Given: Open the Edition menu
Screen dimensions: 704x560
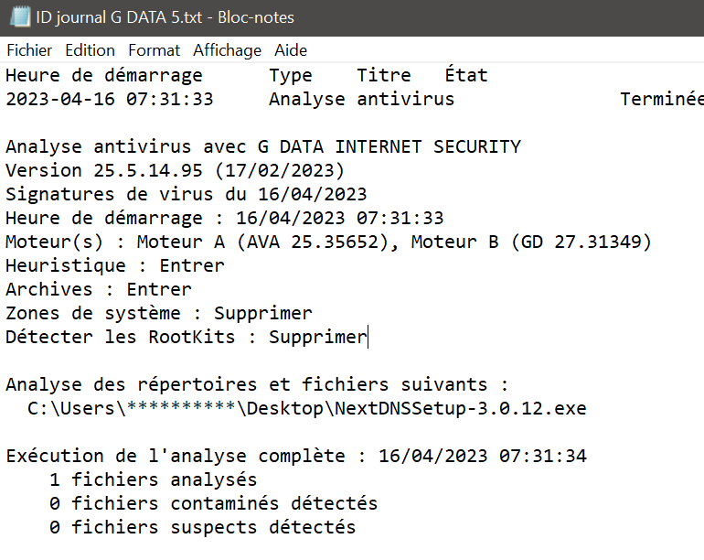Looking at the screenshot, I should (90, 50).
